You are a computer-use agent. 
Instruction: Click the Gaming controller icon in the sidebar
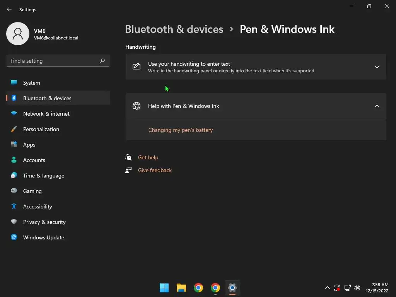coord(14,191)
